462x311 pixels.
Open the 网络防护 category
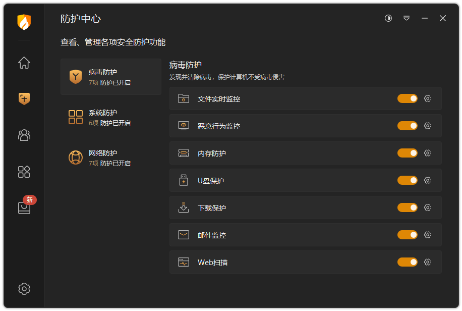point(111,158)
